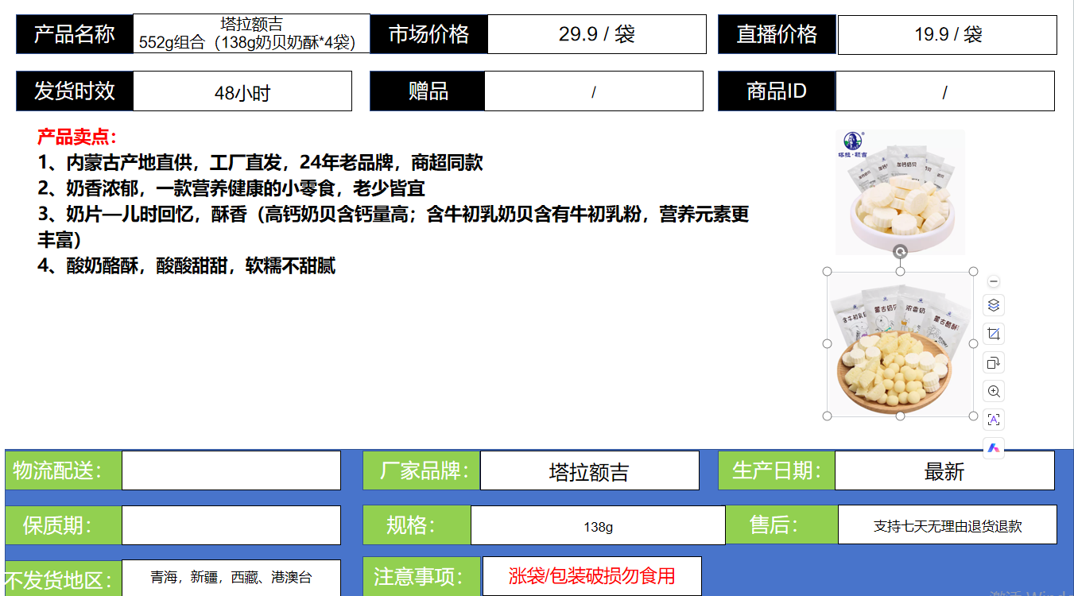Collapse the floating image toolbar with minus button
The width and height of the screenshot is (1074, 596).
tap(993, 282)
